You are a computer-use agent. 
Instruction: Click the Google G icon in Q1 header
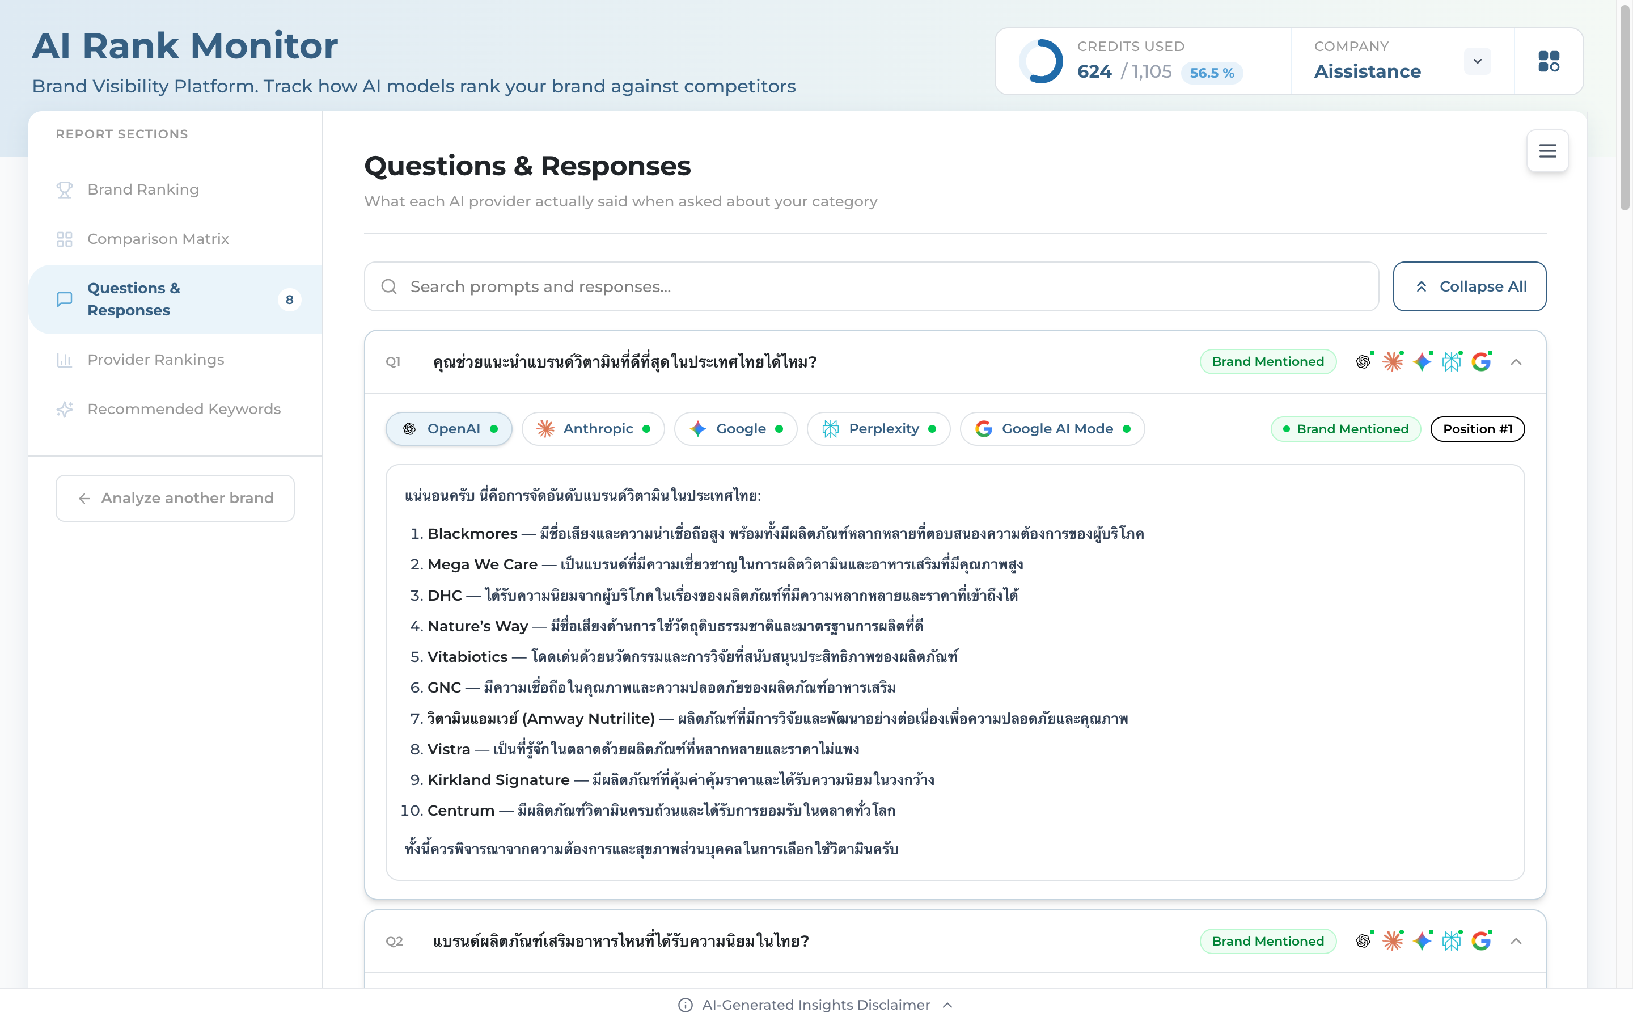pyautogui.click(x=1481, y=362)
